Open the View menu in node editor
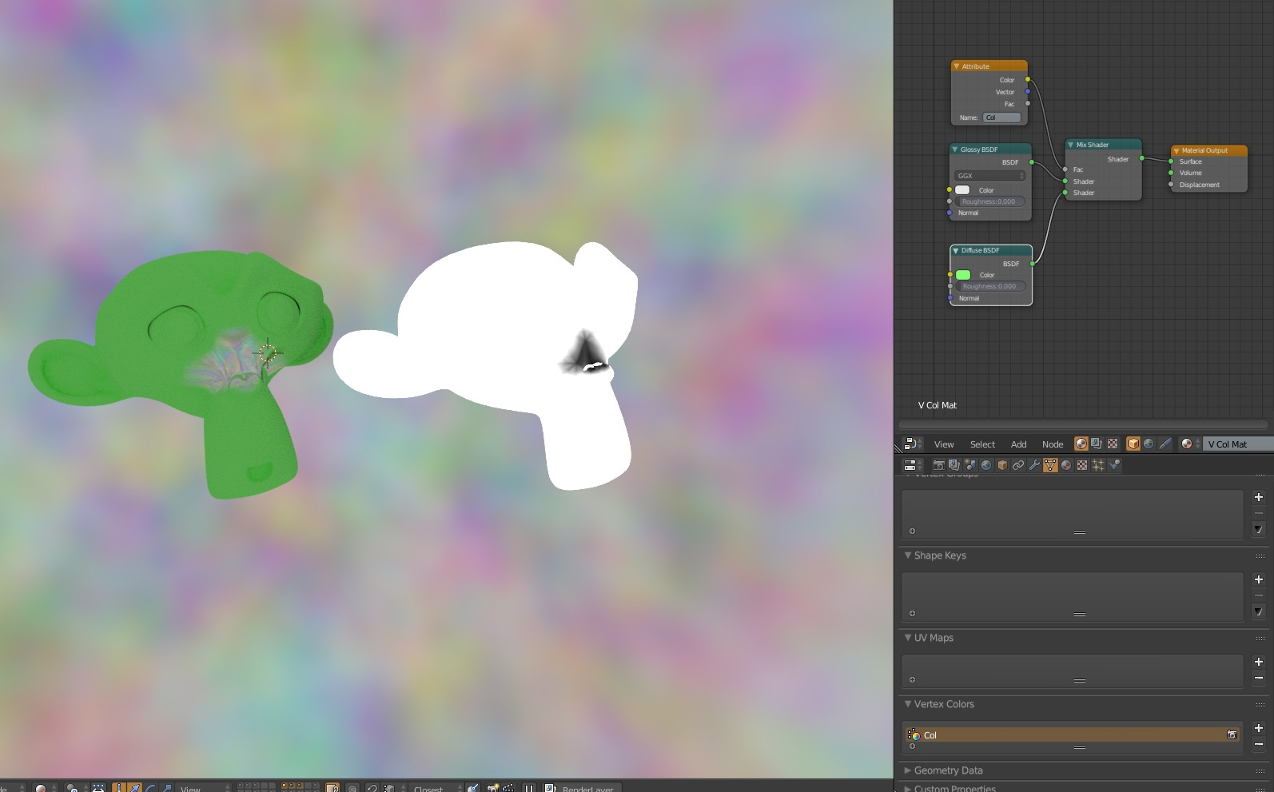Viewport: 1274px width, 792px height. (944, 444)
